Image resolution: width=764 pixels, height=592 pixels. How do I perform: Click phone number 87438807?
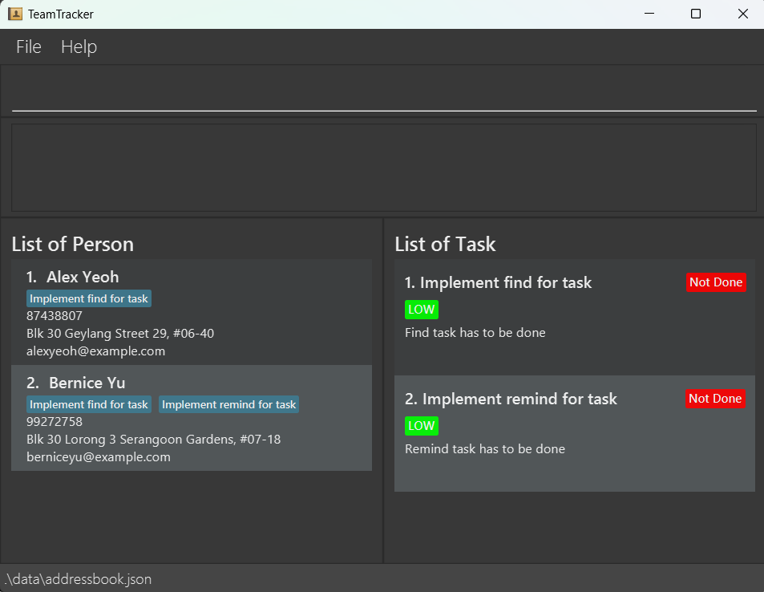pos(54,316)
